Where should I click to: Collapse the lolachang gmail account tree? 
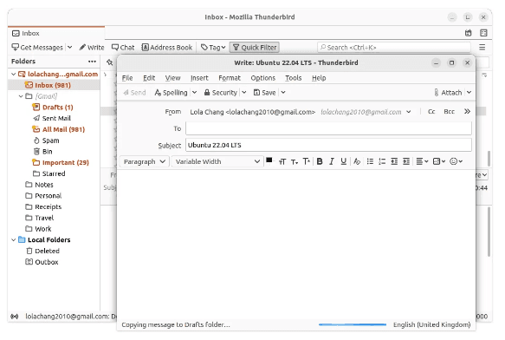coord(14,75)
